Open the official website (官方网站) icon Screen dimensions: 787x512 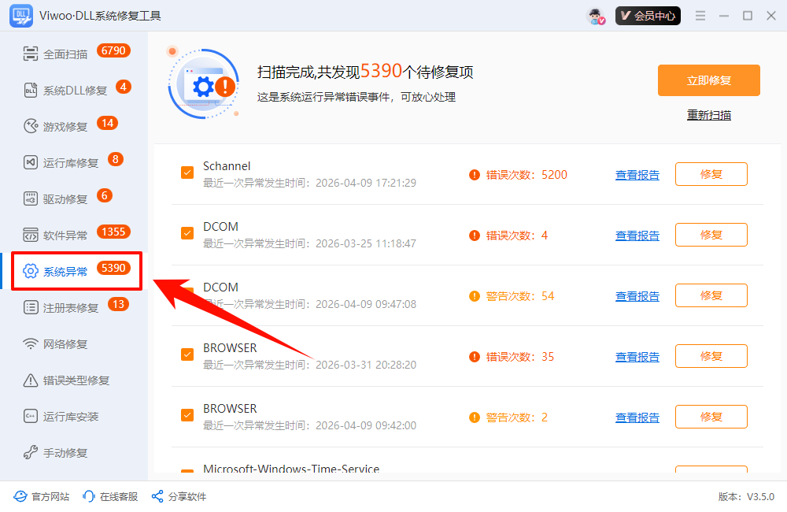(x=20, y=496)
